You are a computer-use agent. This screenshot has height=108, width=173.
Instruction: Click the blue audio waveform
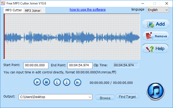pyautogui.click(x=72, y=37)
